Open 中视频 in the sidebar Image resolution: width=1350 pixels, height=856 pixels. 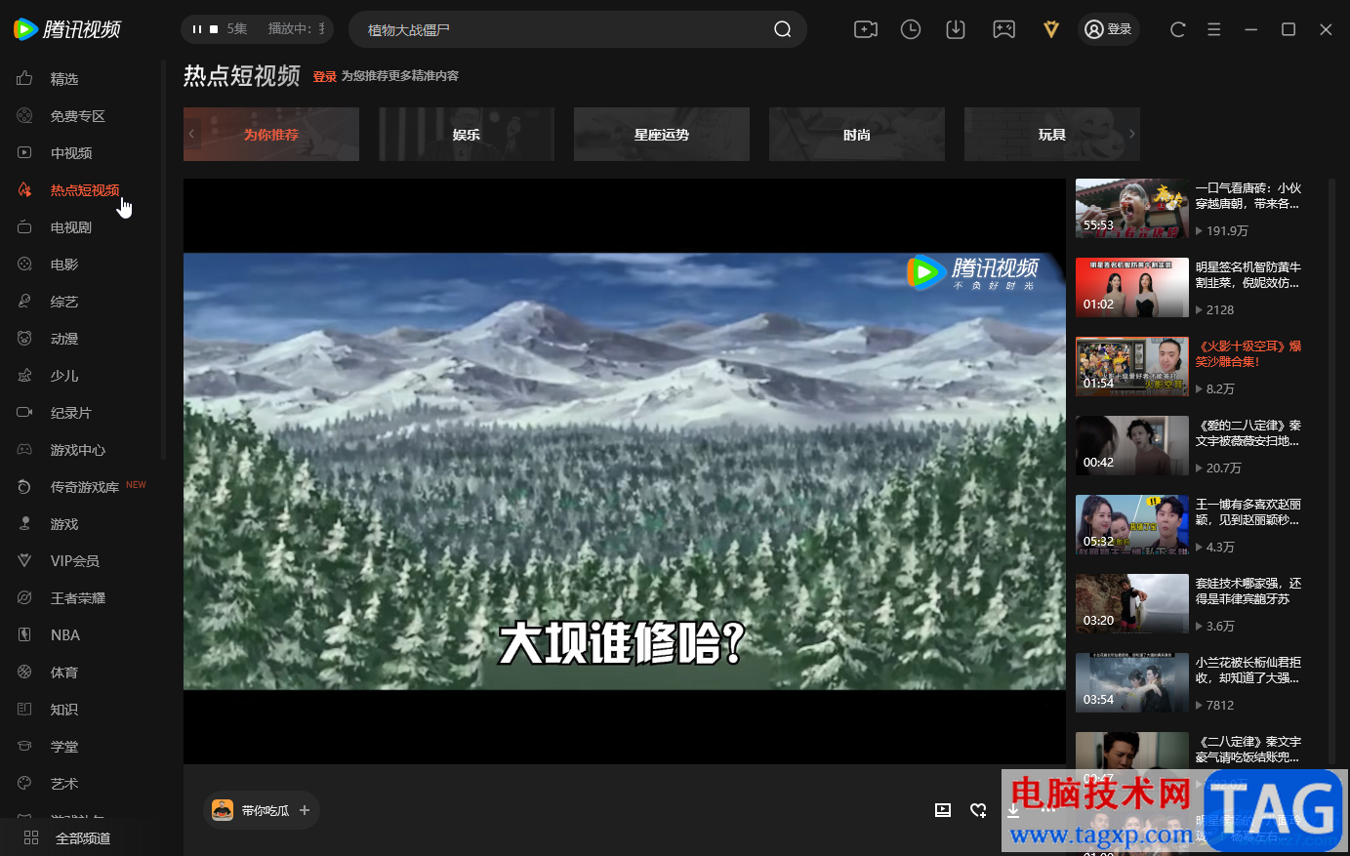pyautogui.click(x=71, y=153)
